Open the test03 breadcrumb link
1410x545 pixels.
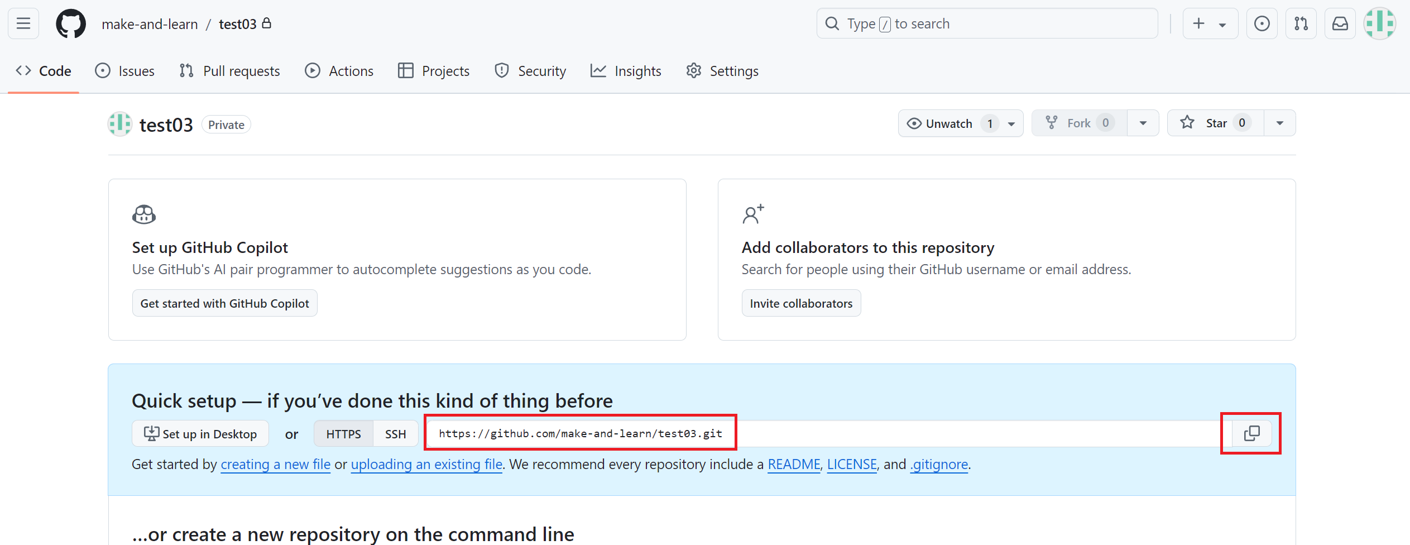[238, 24]
